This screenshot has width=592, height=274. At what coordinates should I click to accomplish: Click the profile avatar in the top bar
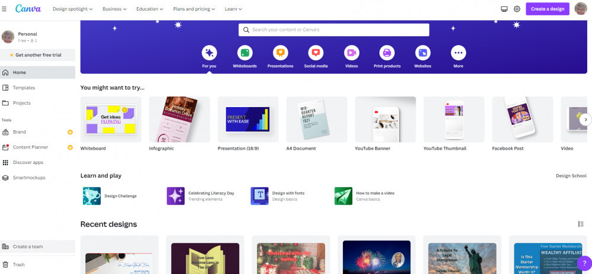point(581,9)
